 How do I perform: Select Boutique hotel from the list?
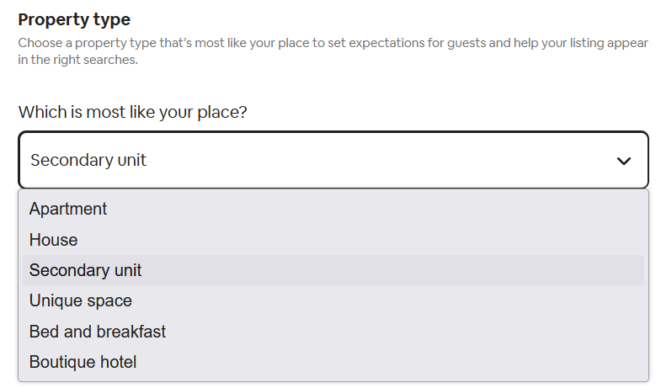tap(83, 362)
